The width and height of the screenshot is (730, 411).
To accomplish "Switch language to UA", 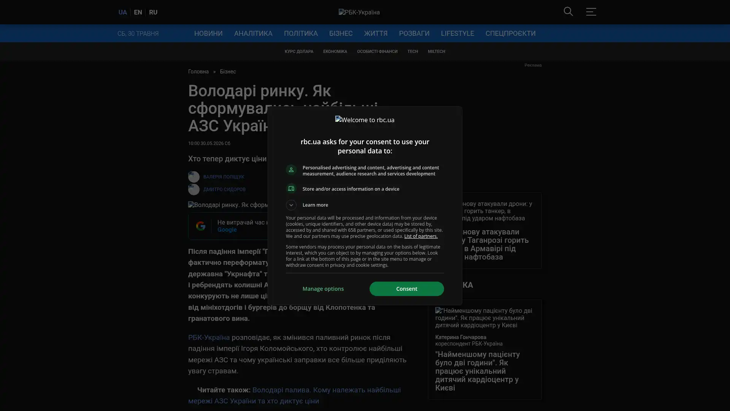I will click(122, 12).
